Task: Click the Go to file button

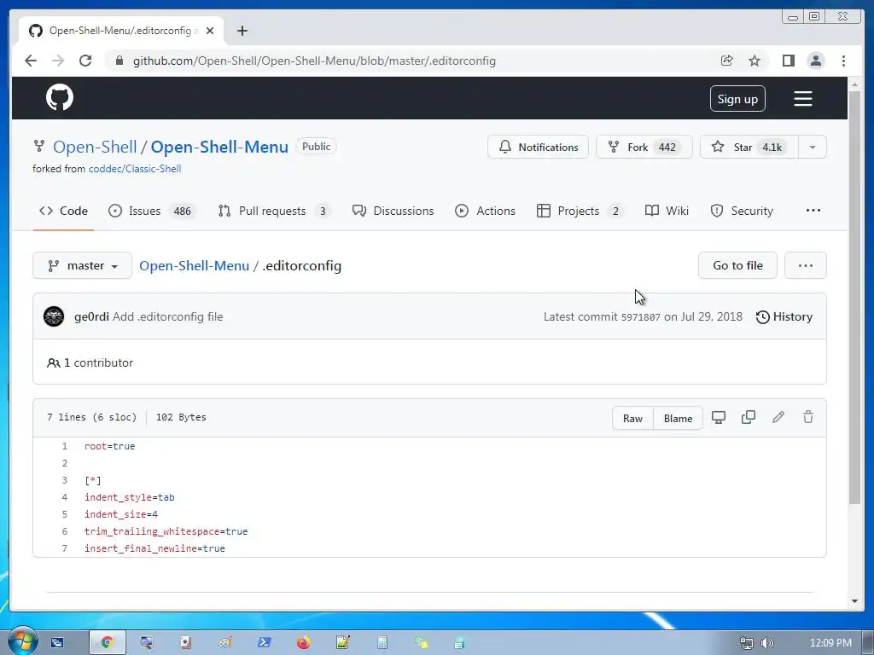Action: 737,266
